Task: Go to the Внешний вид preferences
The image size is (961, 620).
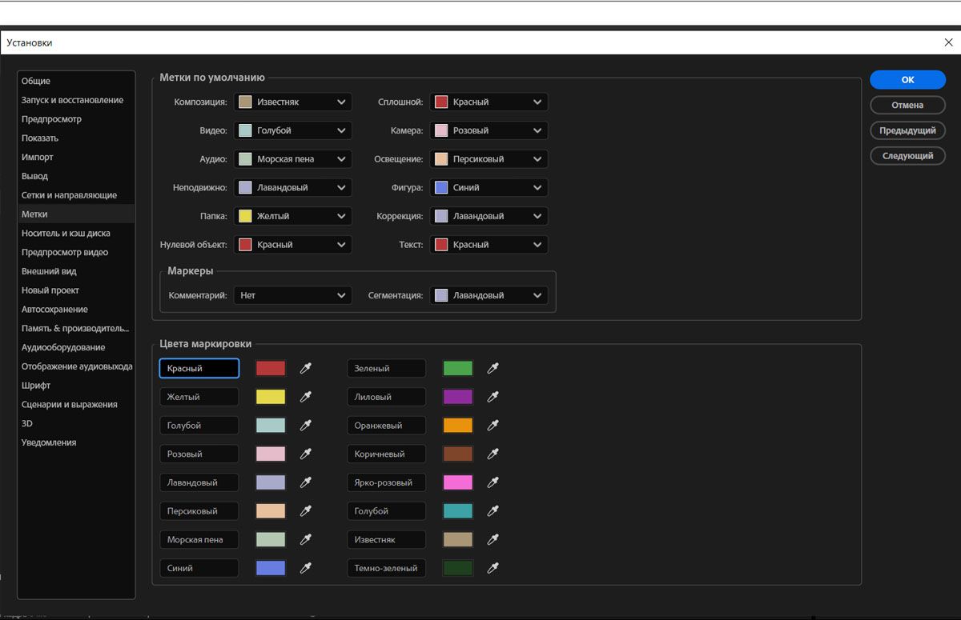Action: coord(76,271)
